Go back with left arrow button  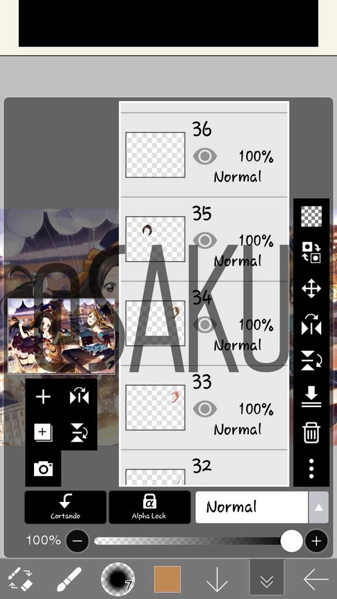click(x=315, y=580)
